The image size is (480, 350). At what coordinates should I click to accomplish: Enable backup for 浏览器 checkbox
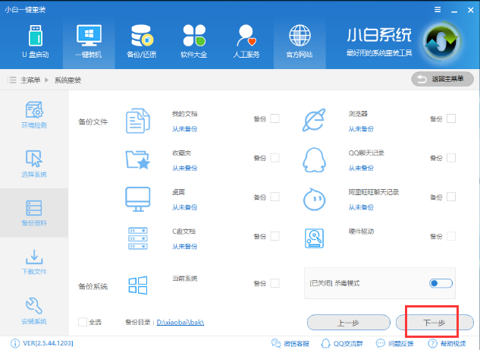(x=451, y=118)
